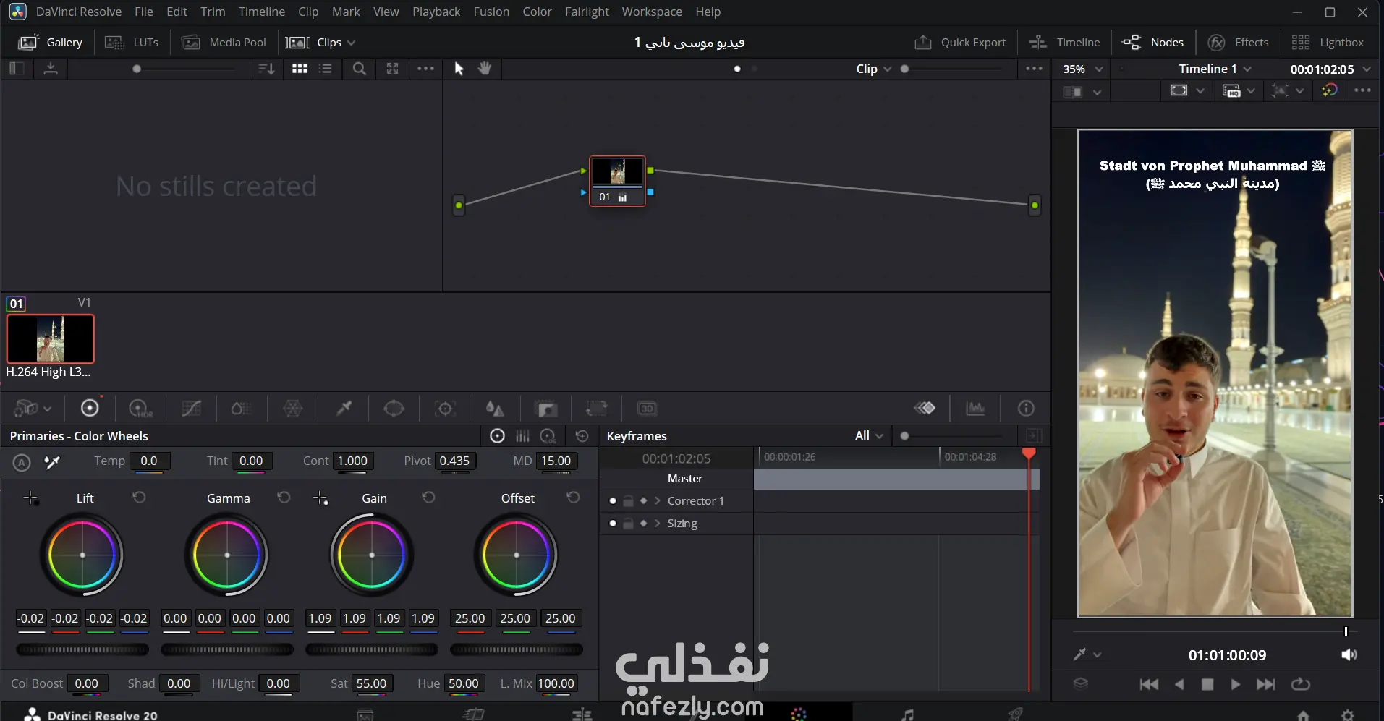Toggle the Nodes panel button

(x=1152, y=43)
